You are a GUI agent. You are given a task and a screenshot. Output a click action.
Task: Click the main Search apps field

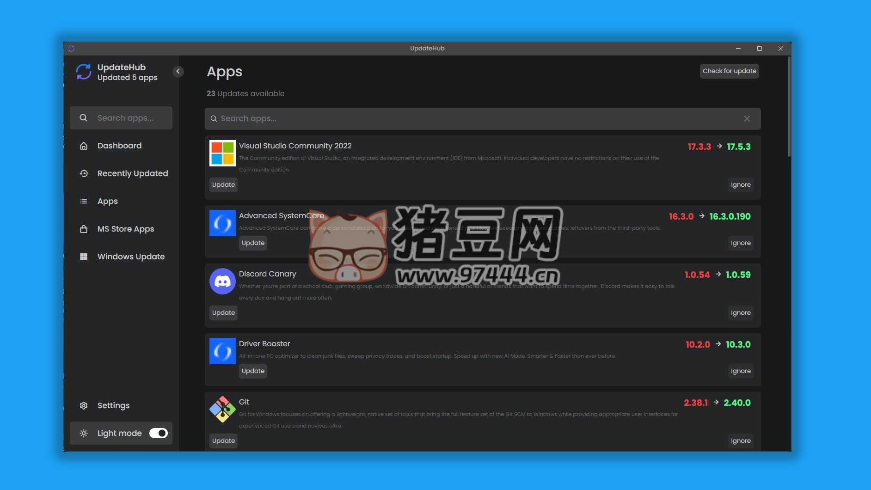476,119
